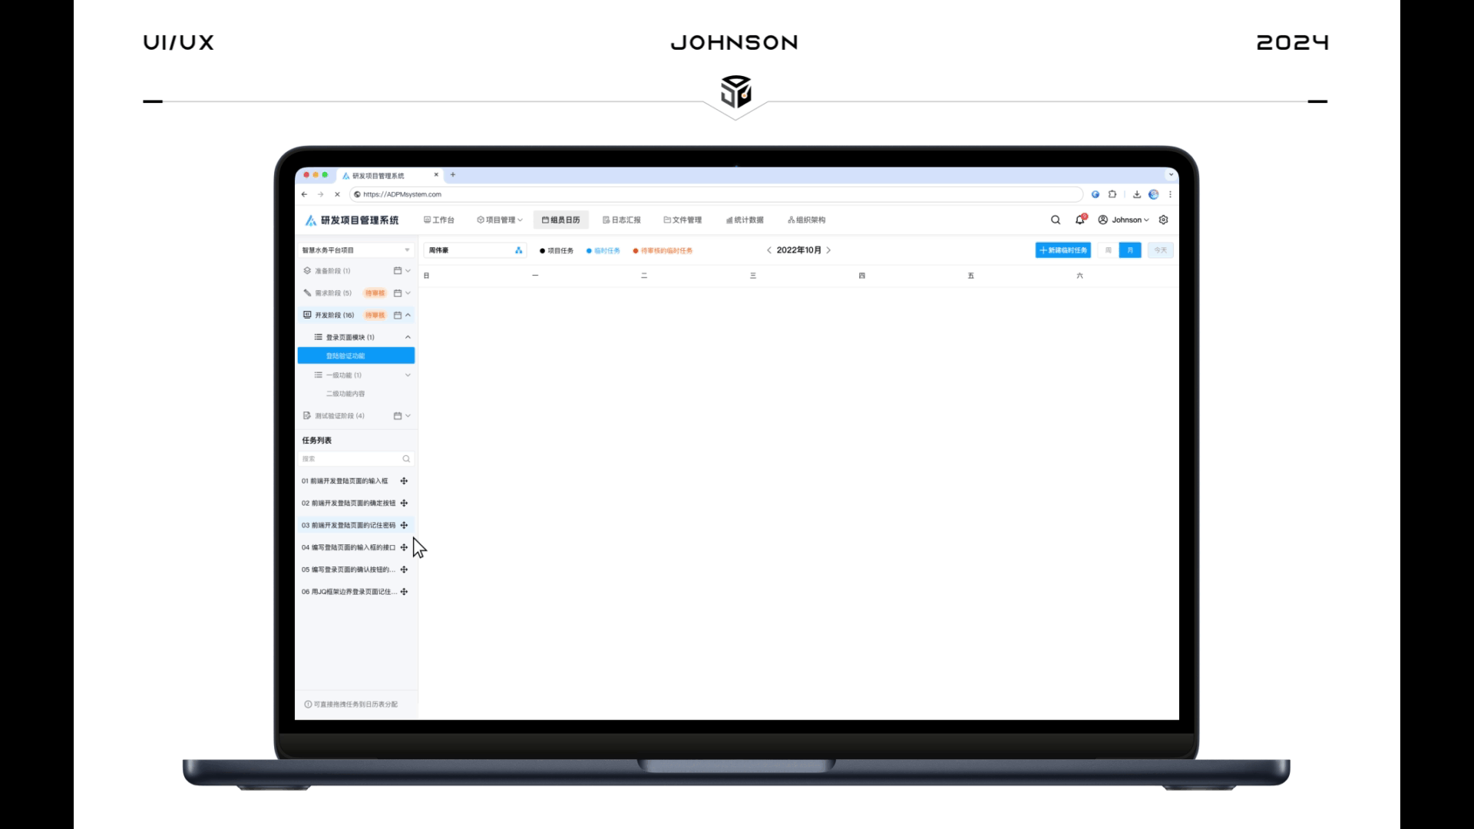Click move handle of task 03

click(404, 526)
